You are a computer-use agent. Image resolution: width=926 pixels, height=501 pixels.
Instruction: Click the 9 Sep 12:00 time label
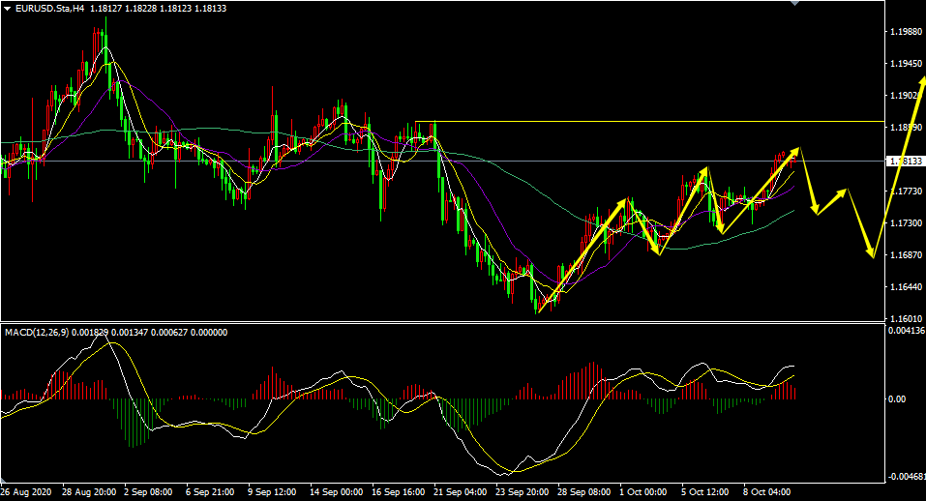(272, 491)
